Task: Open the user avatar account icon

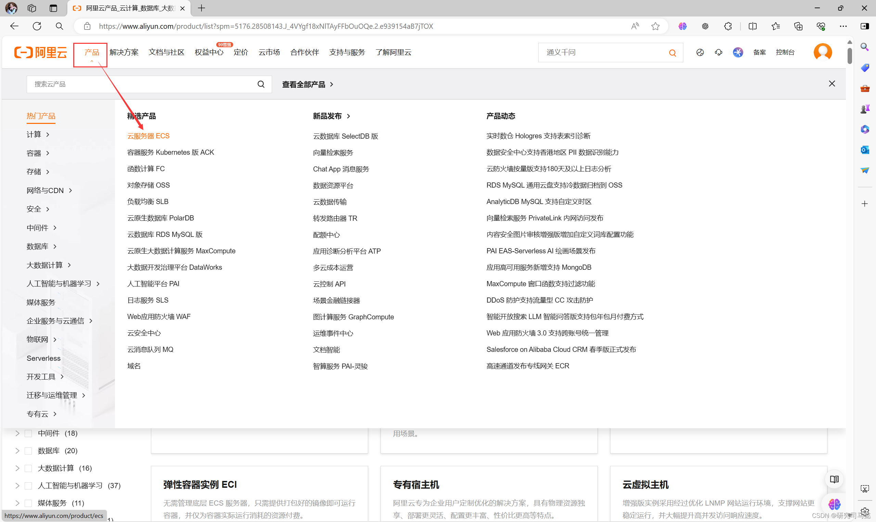Action: [823, 52]
